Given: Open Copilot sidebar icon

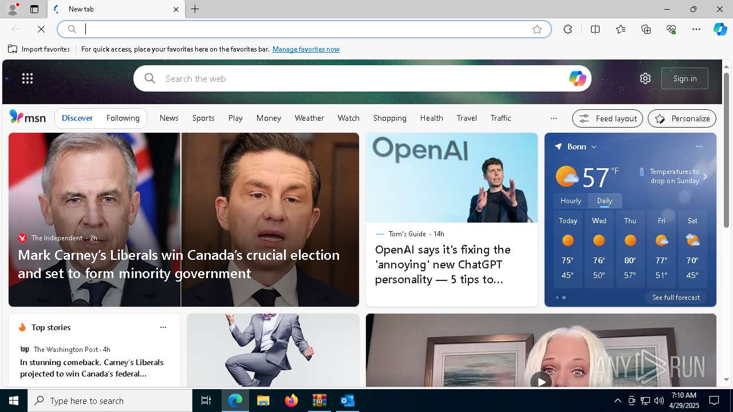Looking at the screenshot, I should (x=720, y=29).
